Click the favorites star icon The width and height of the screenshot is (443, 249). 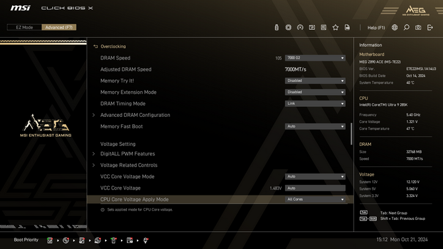(335, 27)
